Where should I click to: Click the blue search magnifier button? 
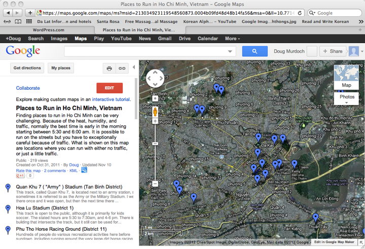click(x=255, y=51)
